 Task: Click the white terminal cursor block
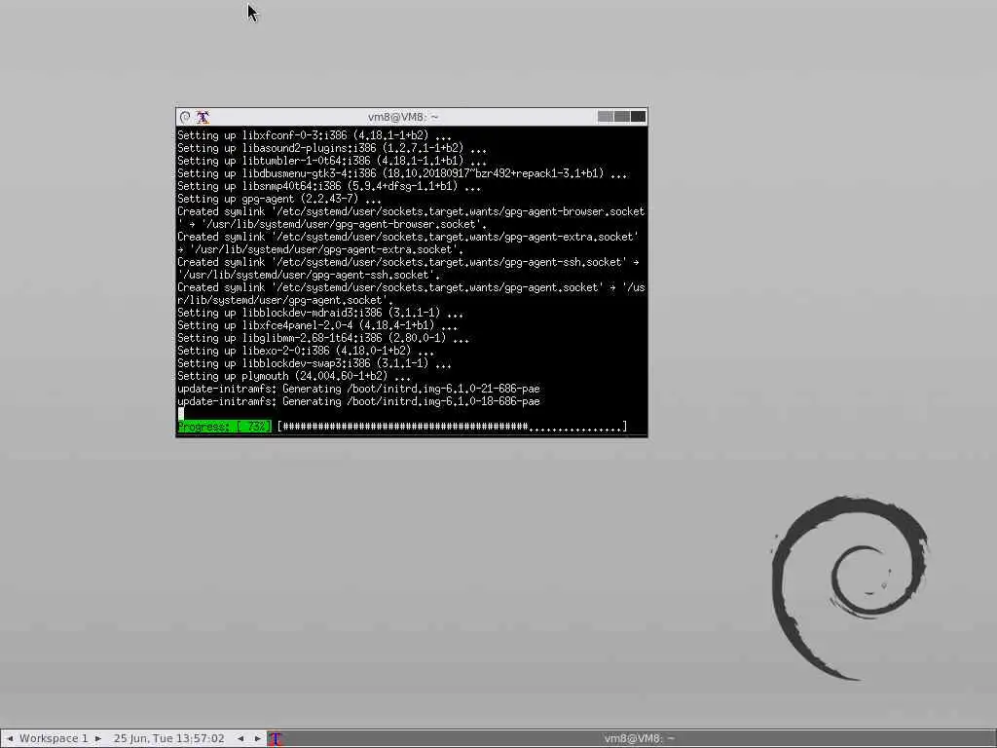coord(180,413)
